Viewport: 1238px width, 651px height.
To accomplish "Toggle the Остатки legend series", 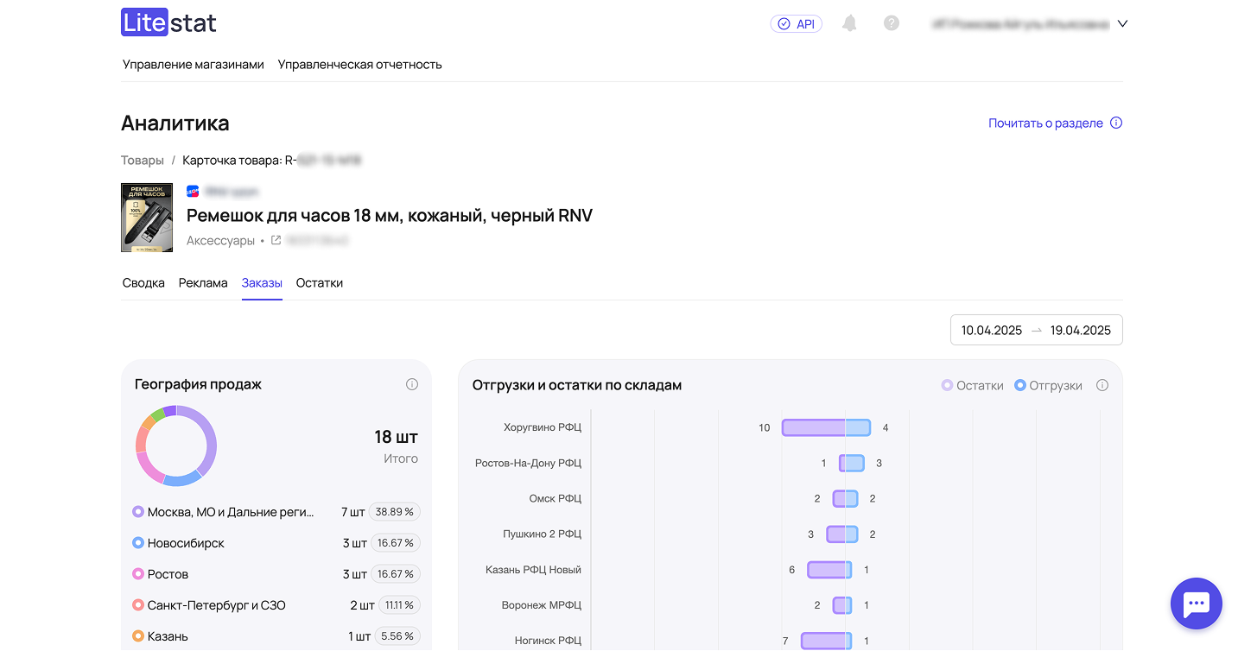I will pyautogui.click(x=973, y=385).
